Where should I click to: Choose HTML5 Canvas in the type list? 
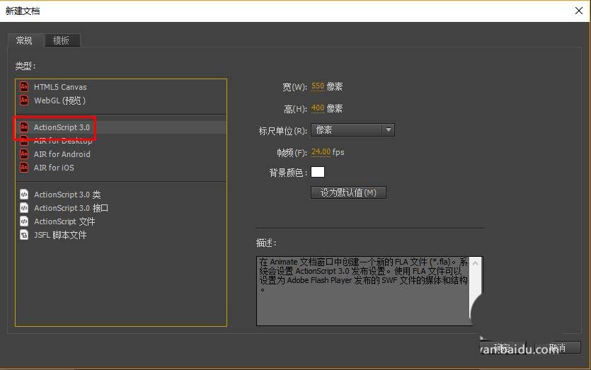(x=120, y=86)
